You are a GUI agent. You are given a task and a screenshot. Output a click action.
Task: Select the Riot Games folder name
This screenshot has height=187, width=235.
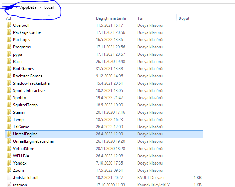23,68
